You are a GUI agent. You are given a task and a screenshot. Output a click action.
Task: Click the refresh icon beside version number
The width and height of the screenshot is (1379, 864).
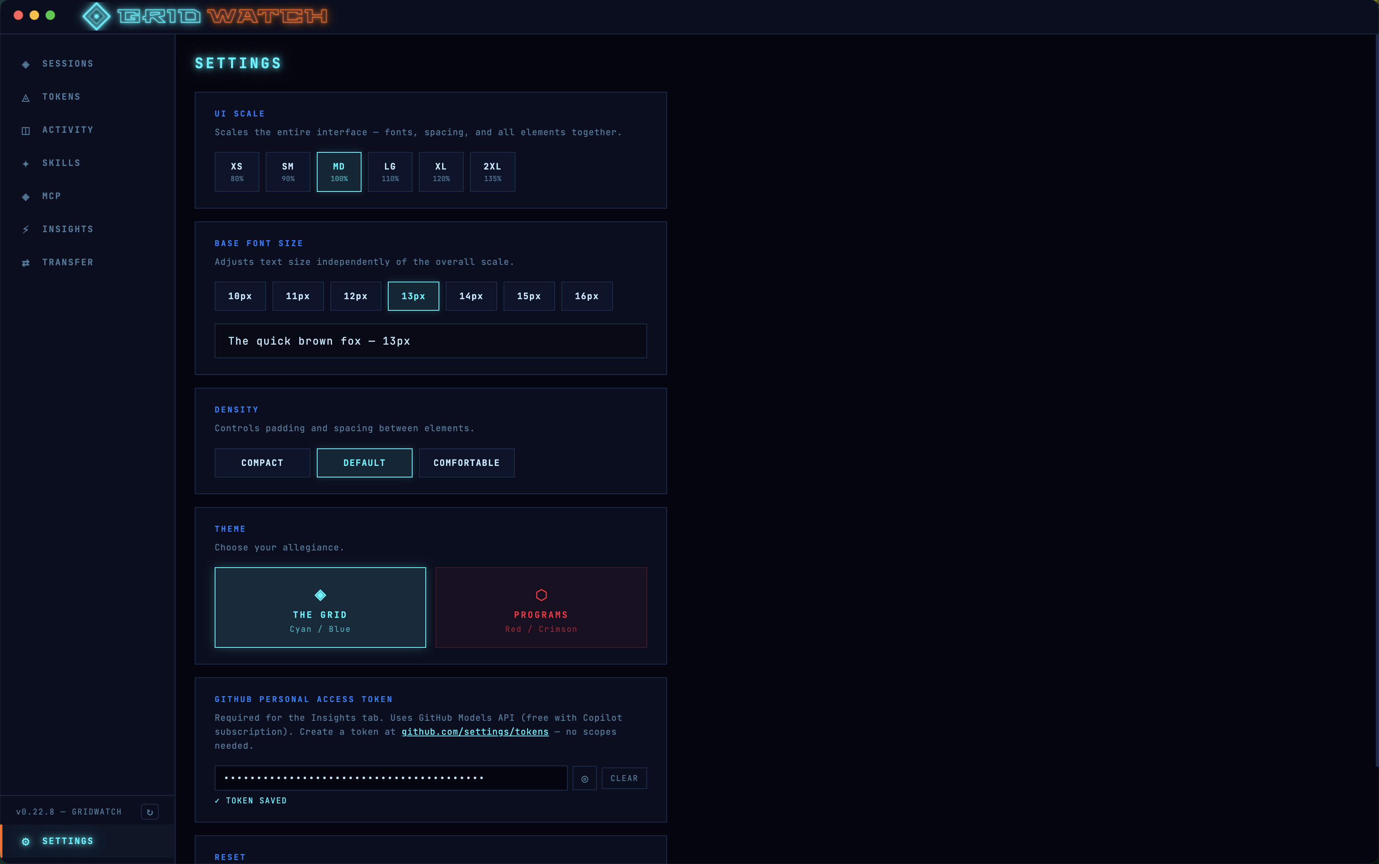[150, 812]
